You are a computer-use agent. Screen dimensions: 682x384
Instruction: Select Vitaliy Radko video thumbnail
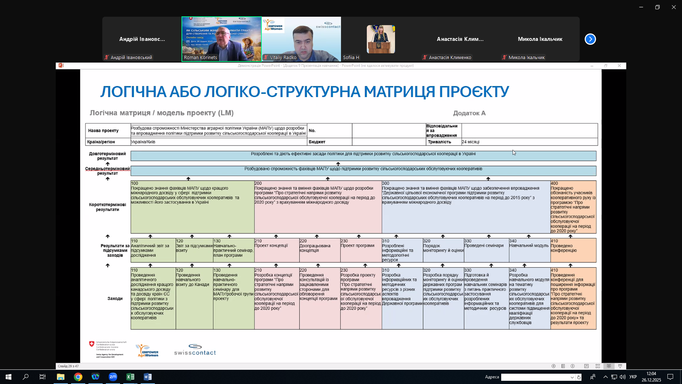point(301,39)
